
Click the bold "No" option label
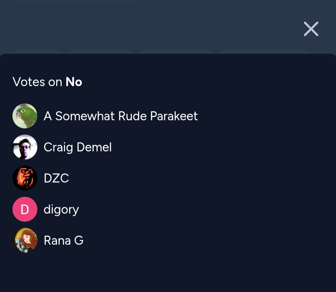coord(74,82)
